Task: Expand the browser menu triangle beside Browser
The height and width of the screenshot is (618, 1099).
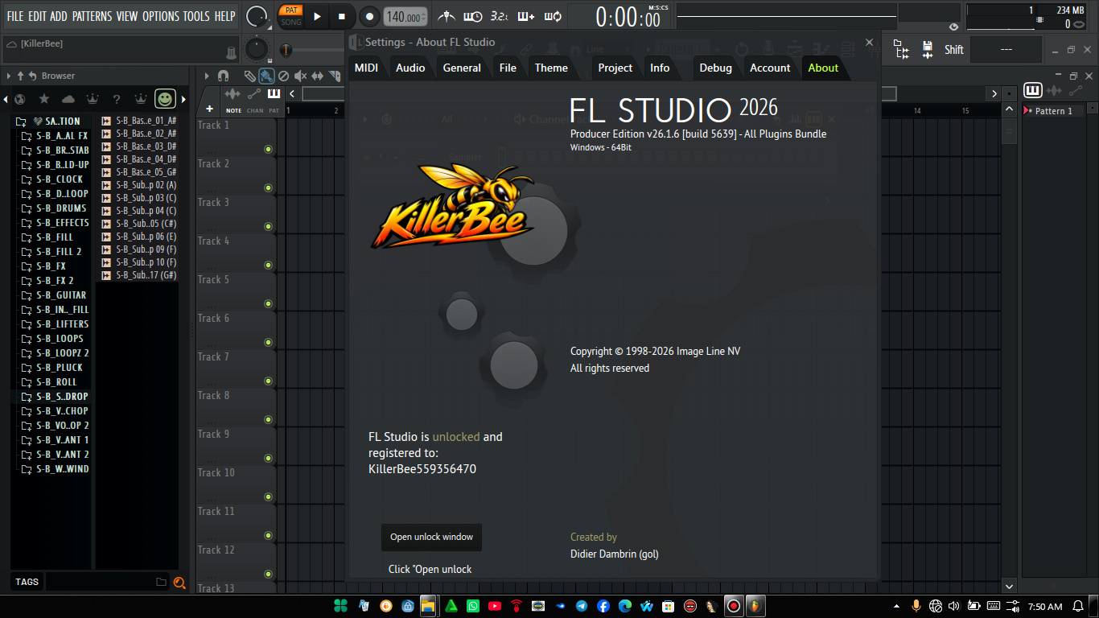Action: coord(9,76)
